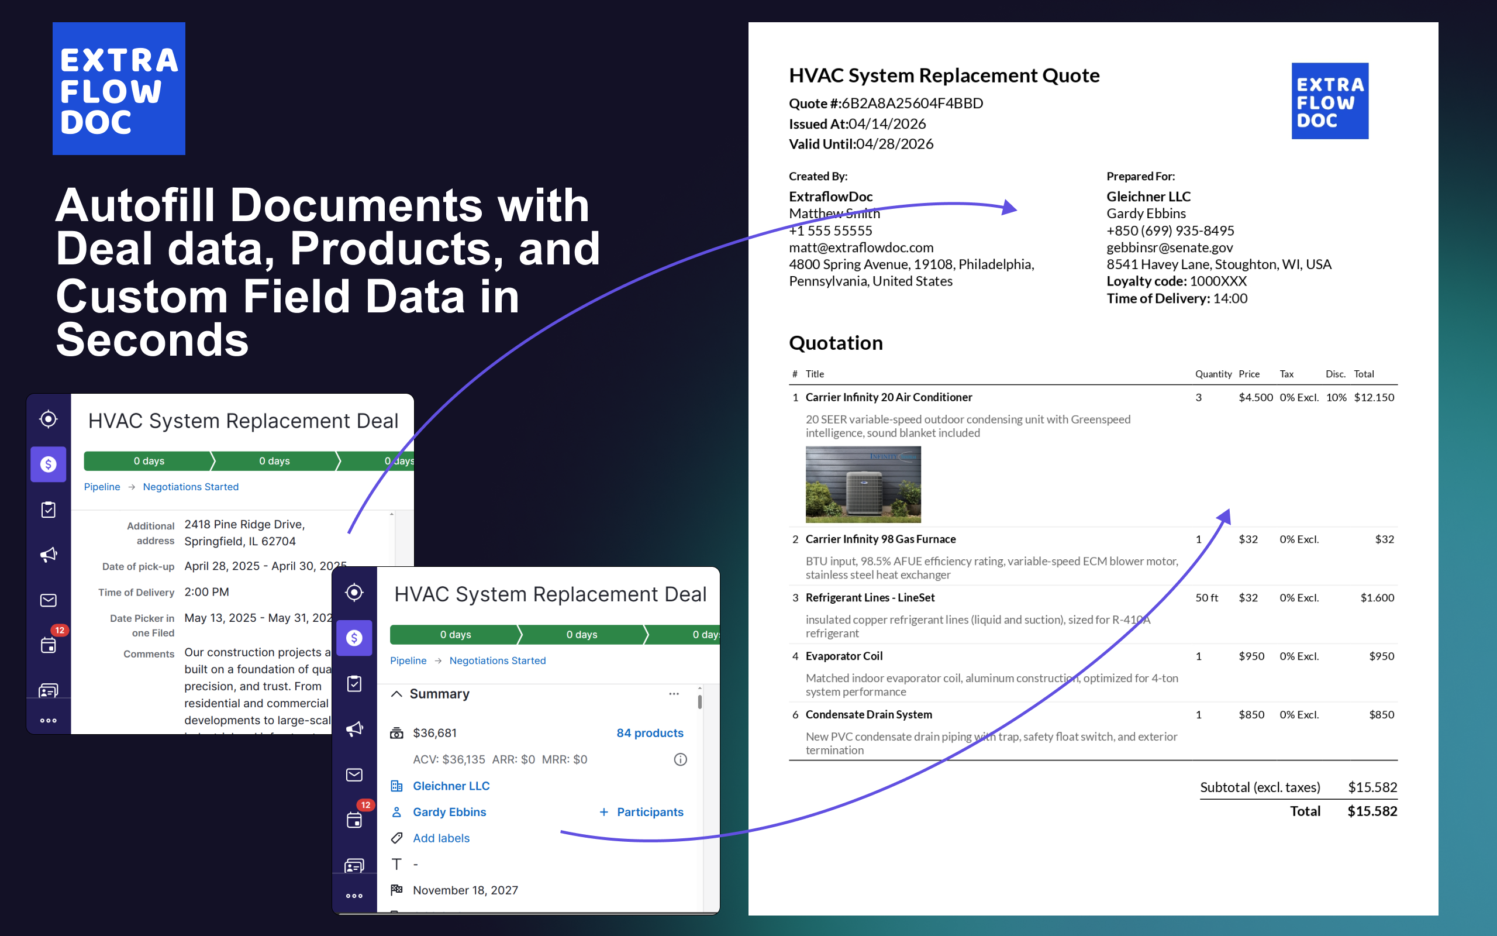Viewport: 1497px width, 936px height.
Task: Click the three-dots icon at the sidebar bottom
Action: tap(354, 894)
